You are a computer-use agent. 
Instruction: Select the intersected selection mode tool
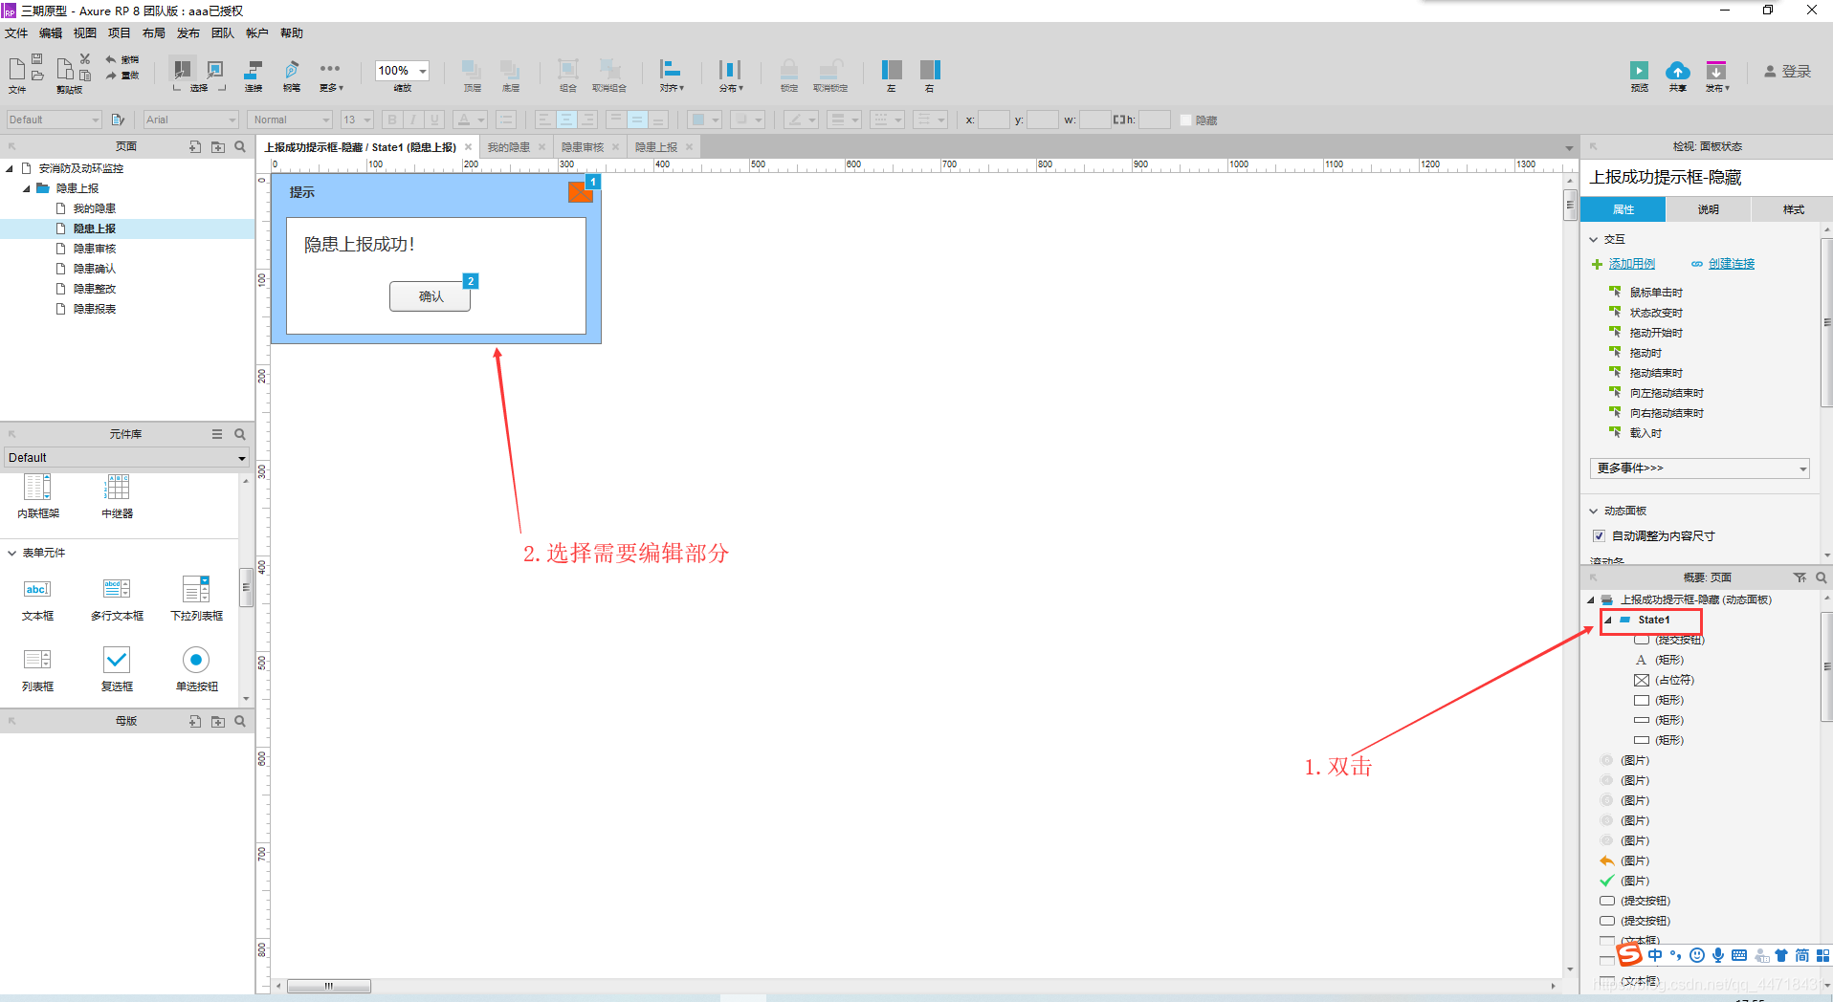182,70
